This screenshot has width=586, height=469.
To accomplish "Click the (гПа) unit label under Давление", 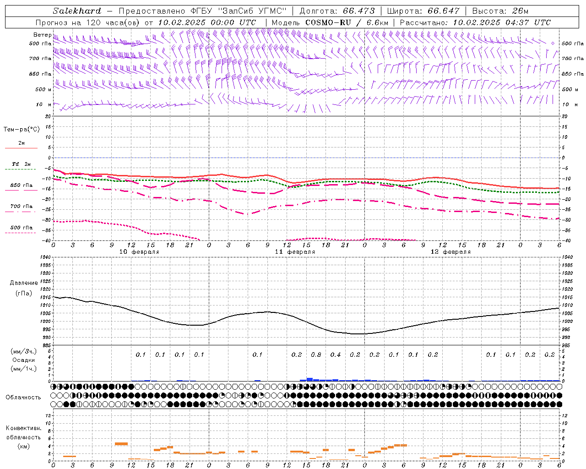I will click(24, 294).
